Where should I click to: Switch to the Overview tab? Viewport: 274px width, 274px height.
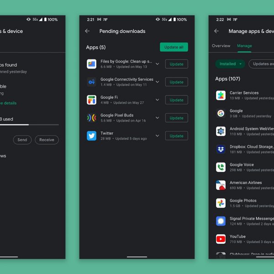pos(221,46)
